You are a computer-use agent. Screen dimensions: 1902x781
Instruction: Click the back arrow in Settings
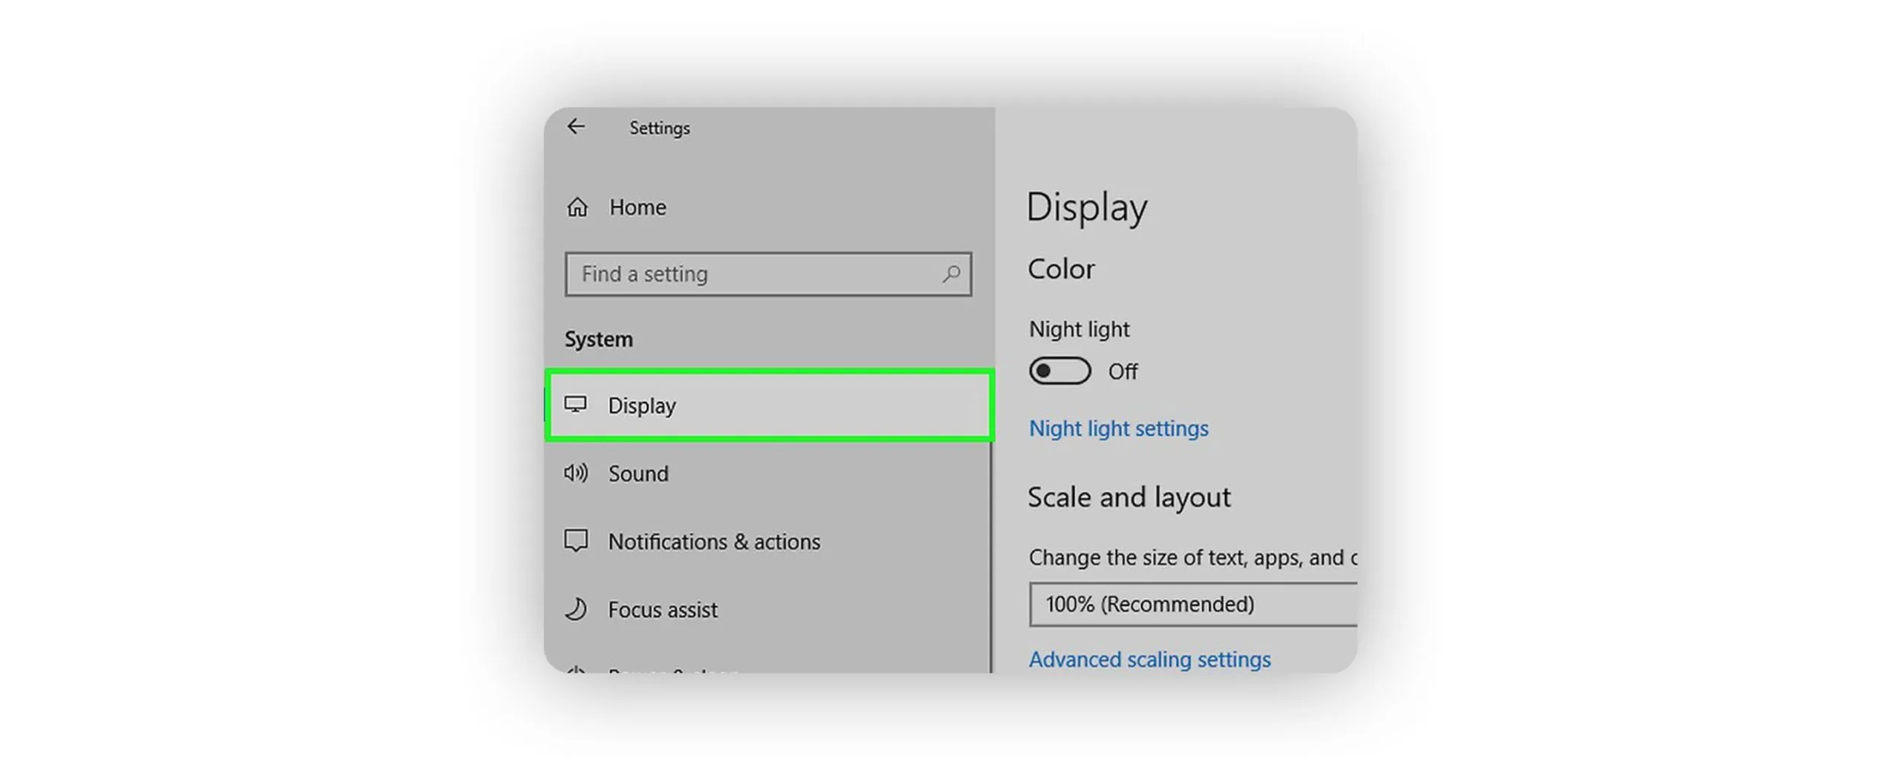pyautogui.click(x=575, y=127)
